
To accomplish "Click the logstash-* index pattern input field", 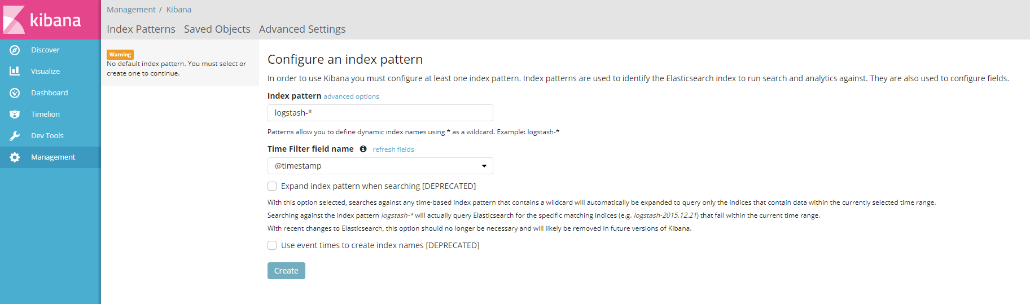I will (380, 113).
